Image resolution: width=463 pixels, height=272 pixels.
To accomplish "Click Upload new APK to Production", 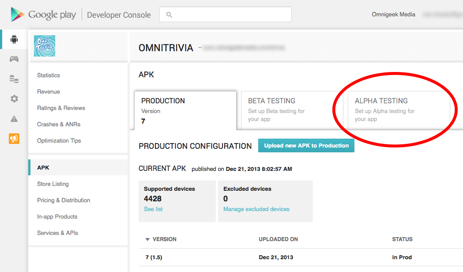I will coord(306,146).
